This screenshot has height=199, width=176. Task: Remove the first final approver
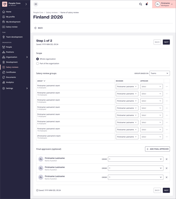tap(167, 159)
